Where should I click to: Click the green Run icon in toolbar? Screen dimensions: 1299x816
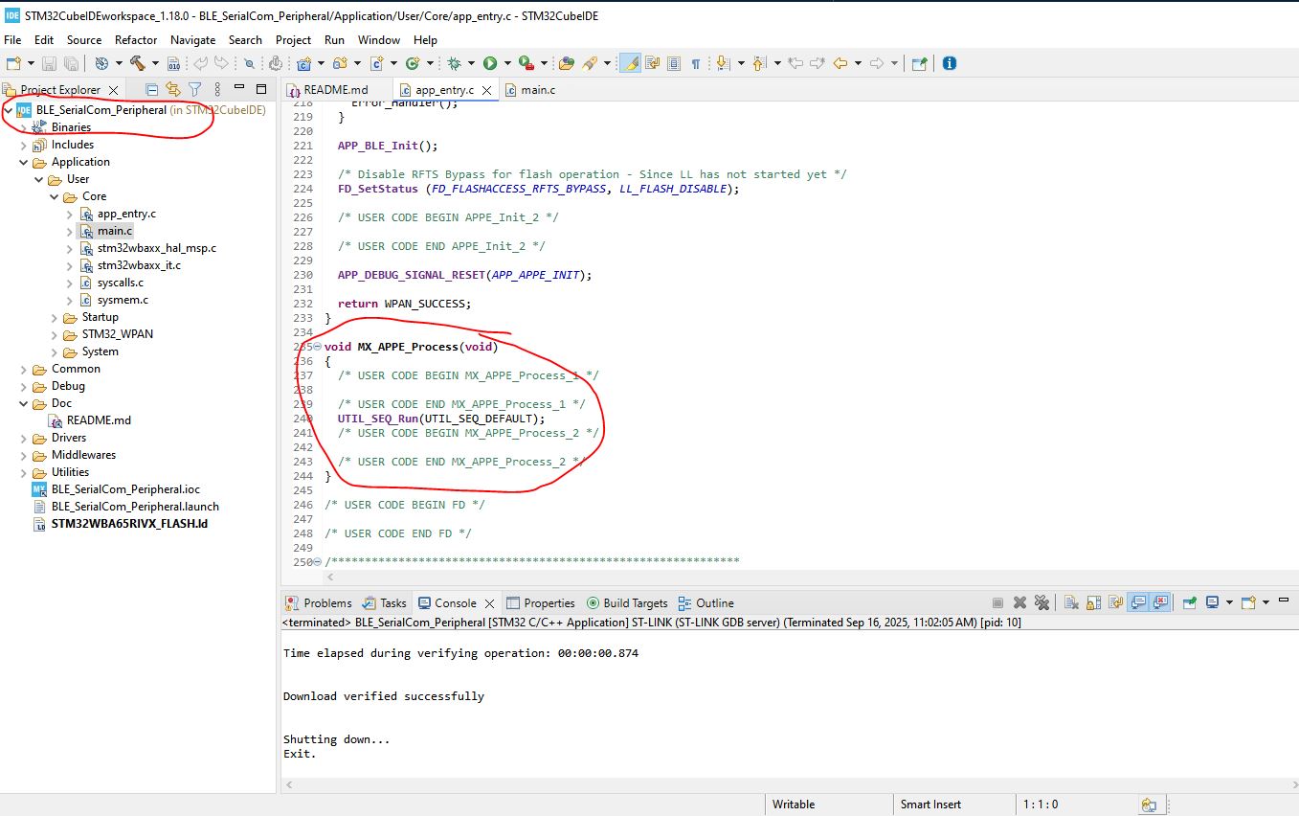pos(489,63)
